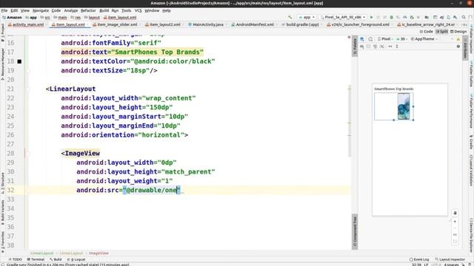Click the orientation icon in layout editor toolbar

[x=370, y=39]
